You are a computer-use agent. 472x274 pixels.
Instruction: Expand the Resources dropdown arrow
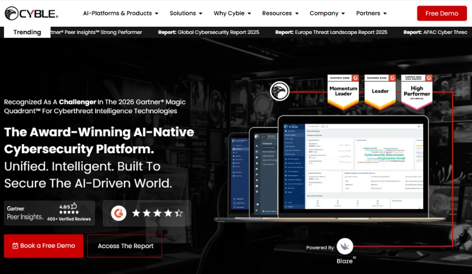point(297,13)
